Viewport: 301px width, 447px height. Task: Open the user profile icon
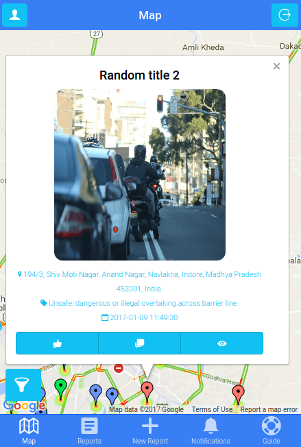tap(15, 15)
